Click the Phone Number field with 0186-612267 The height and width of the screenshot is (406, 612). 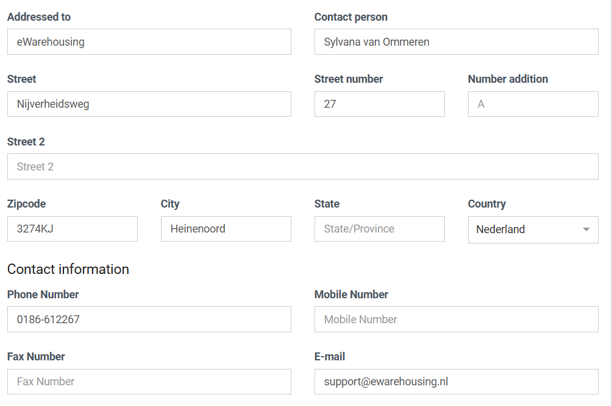click(x=149, y=319)
